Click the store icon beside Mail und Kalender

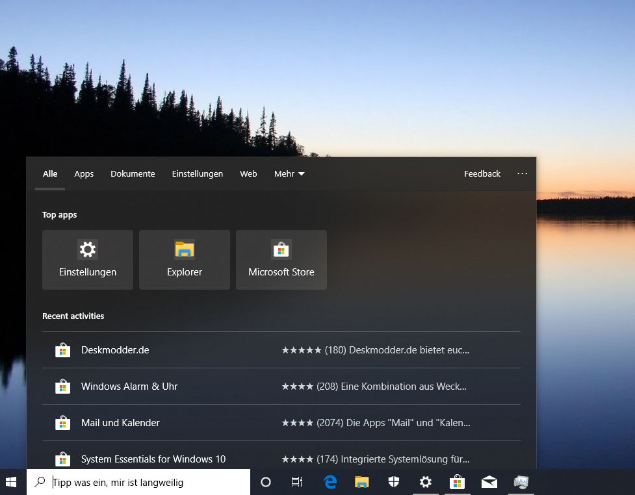[x=63, y=422]
